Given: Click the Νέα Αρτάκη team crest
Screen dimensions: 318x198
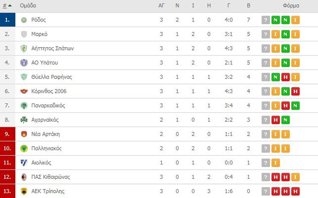Looking at the screenshot, I should click(24, 134).
